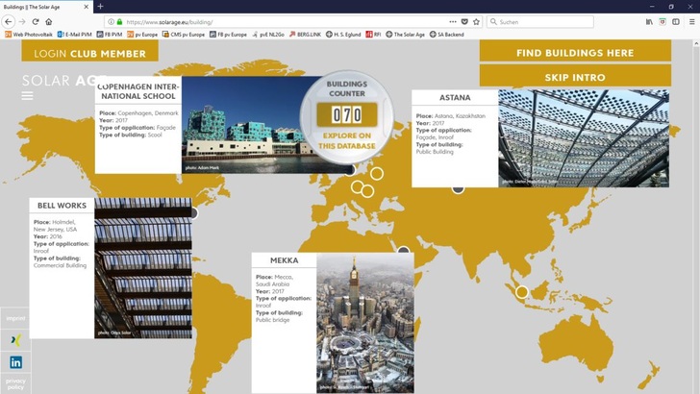This screenshot has height=394, width=700.
Task: Click the imprint link in sidebar
Action: coord(15,318)
